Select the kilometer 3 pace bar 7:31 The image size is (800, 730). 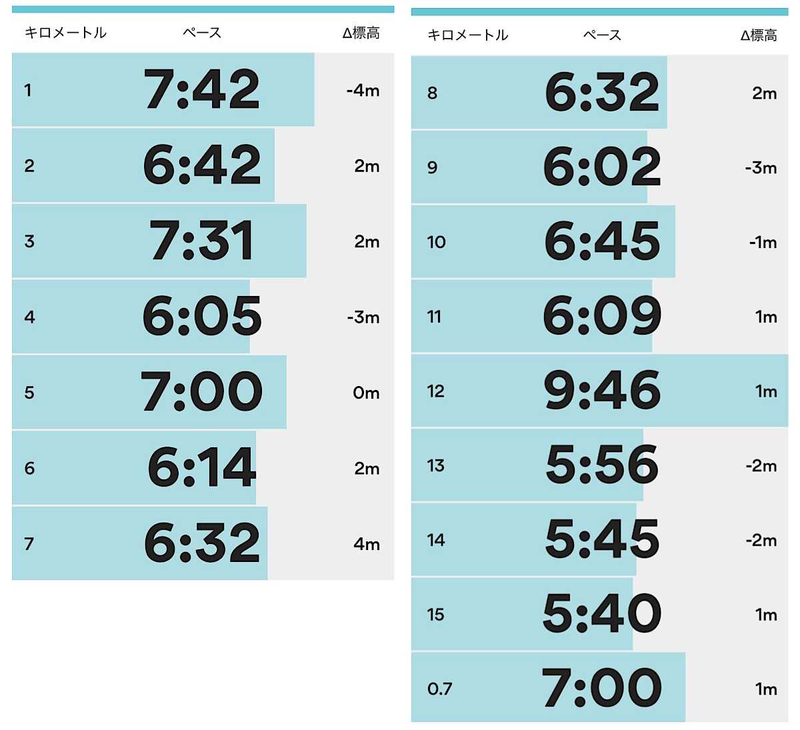click(201, 241)
